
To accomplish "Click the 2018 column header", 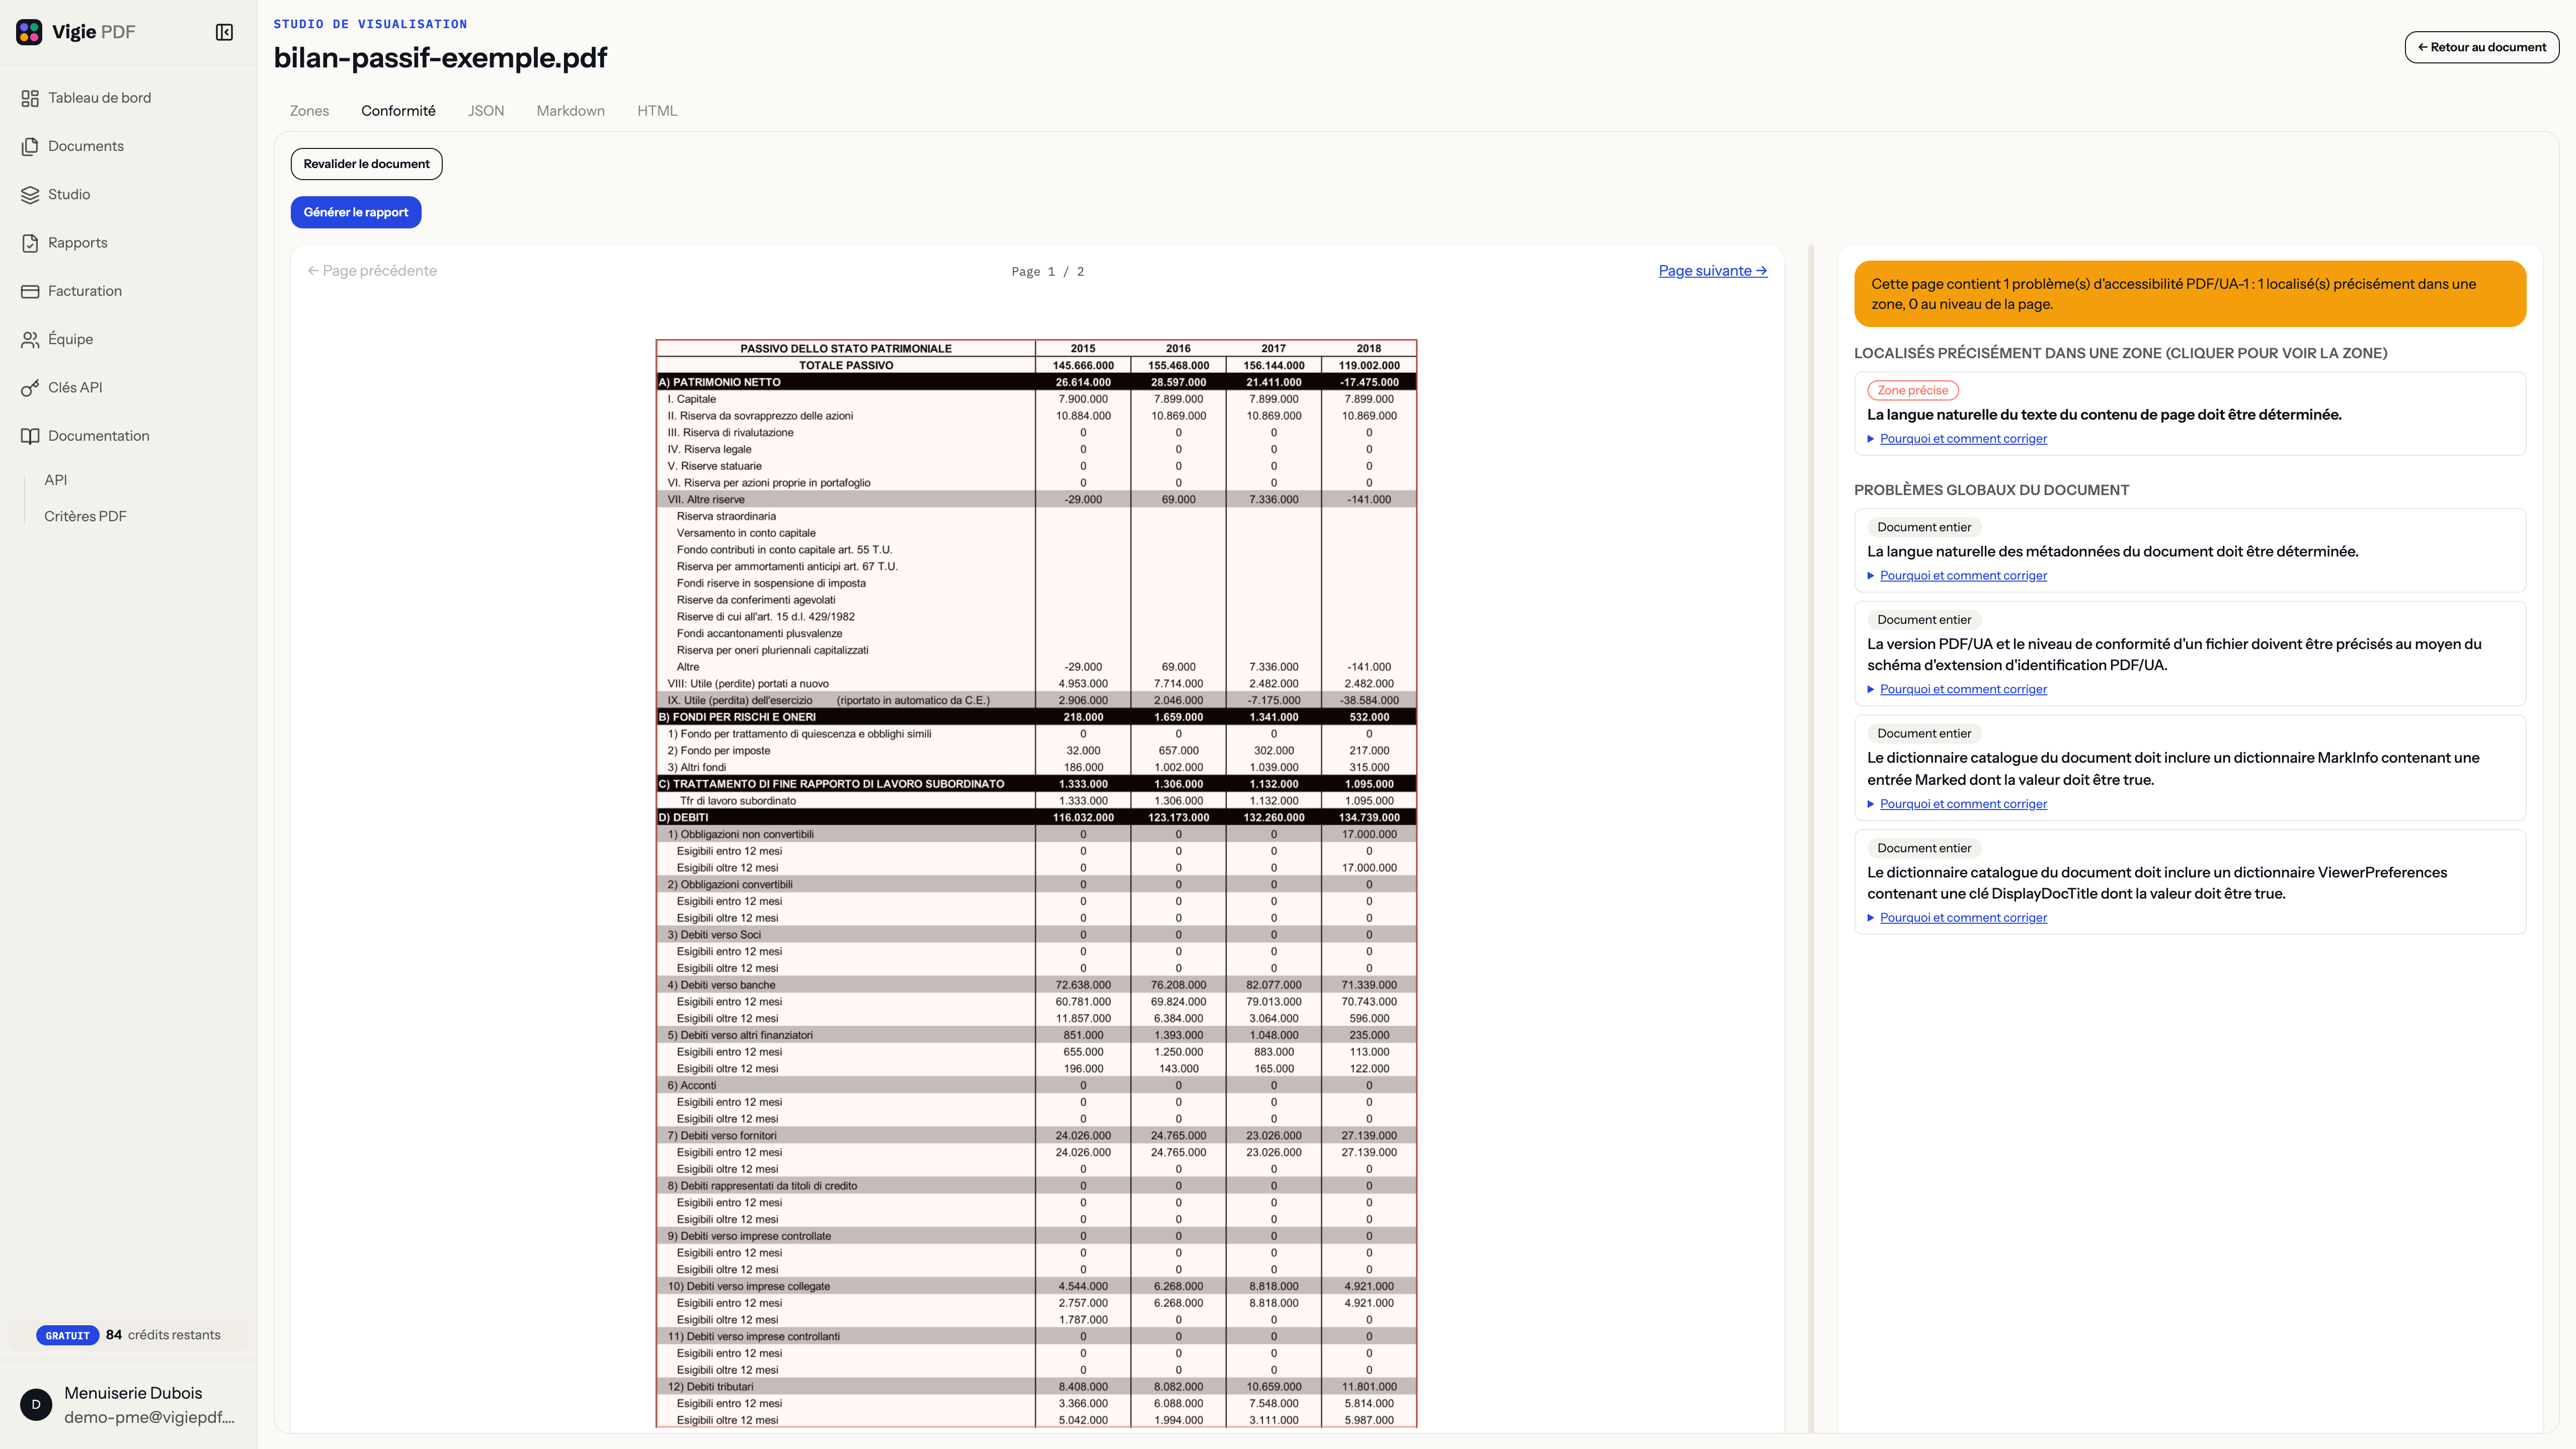I will [1368, 348].
